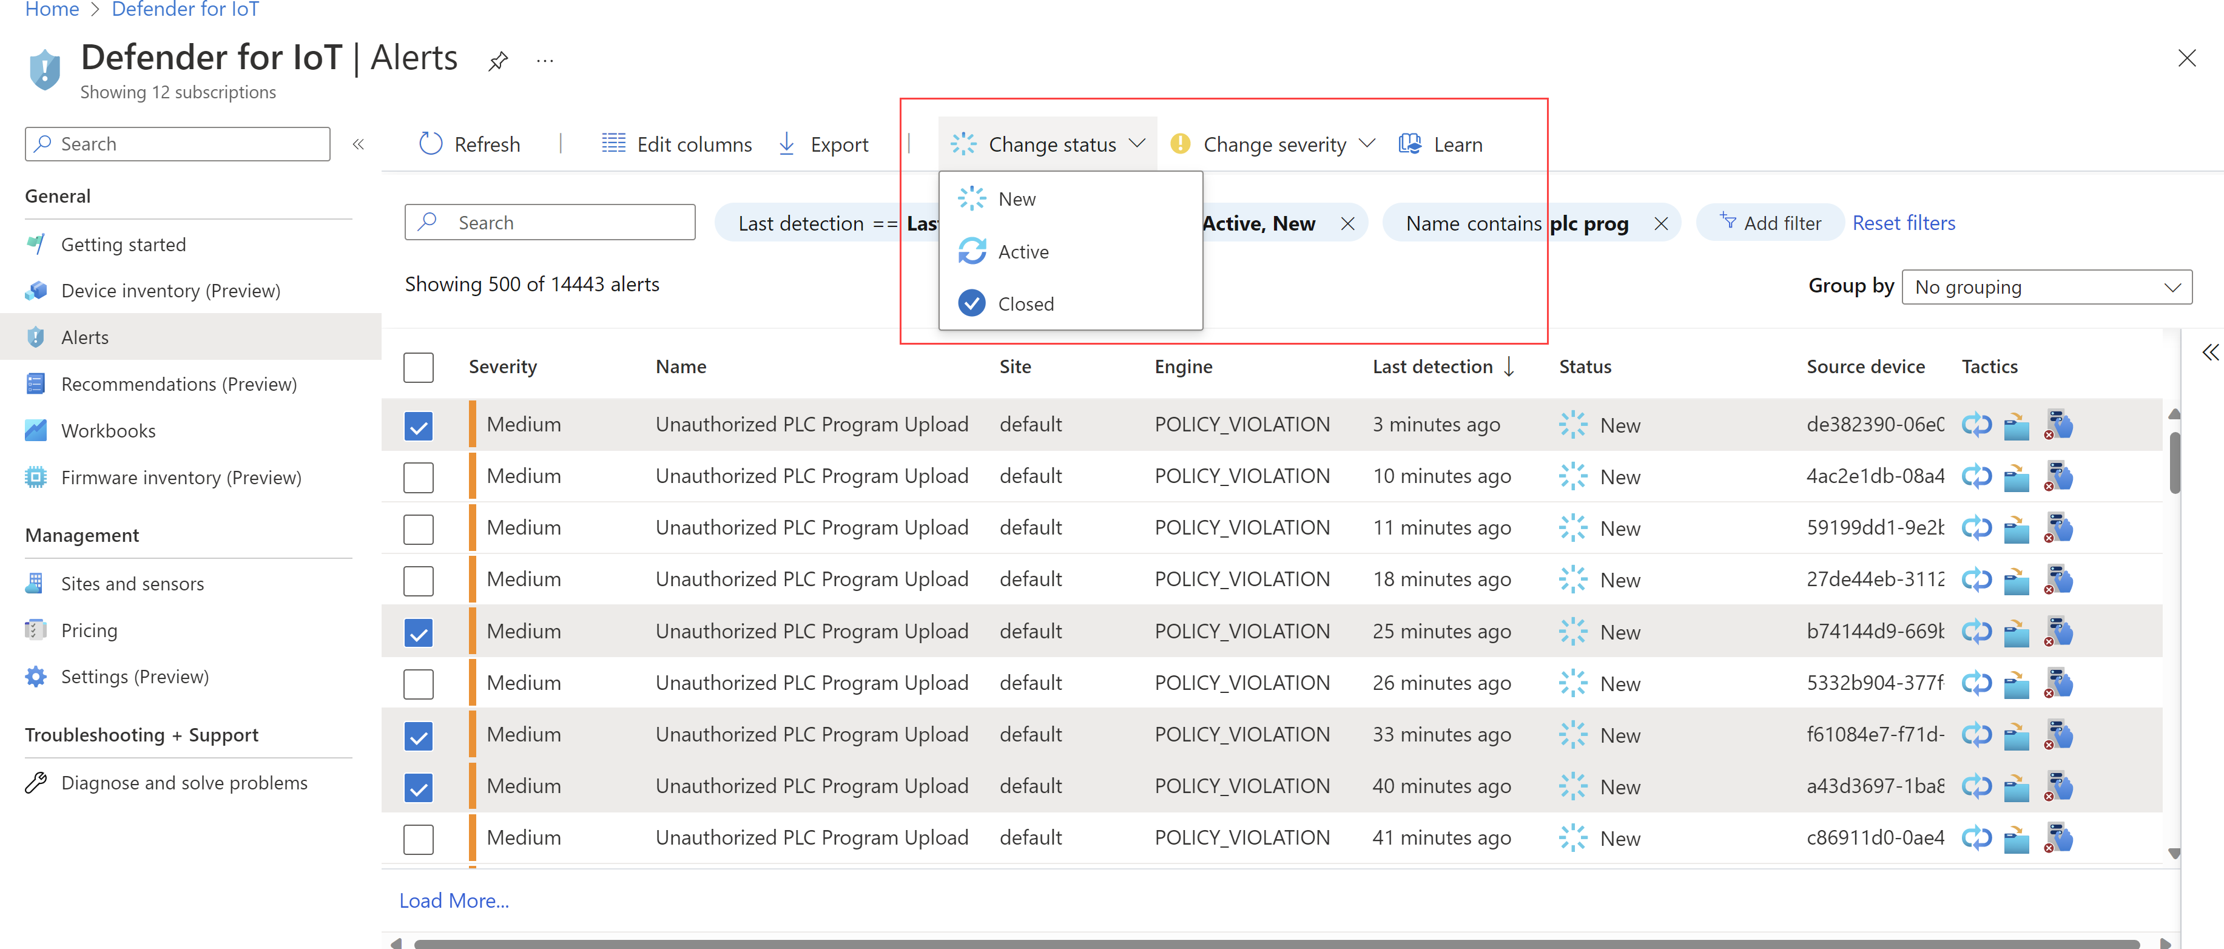The height and width of the screenshot is (949, 2224).
Task: Click the Export download icon
Action: [786, 144]
